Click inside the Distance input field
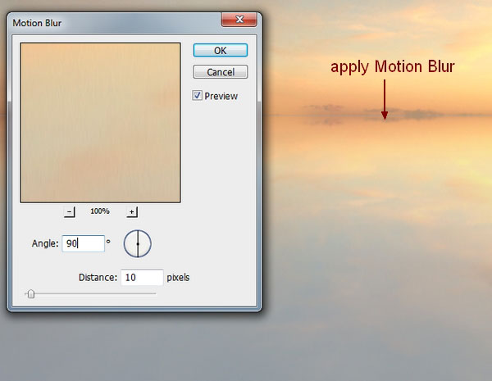 [x=141, y=277]
